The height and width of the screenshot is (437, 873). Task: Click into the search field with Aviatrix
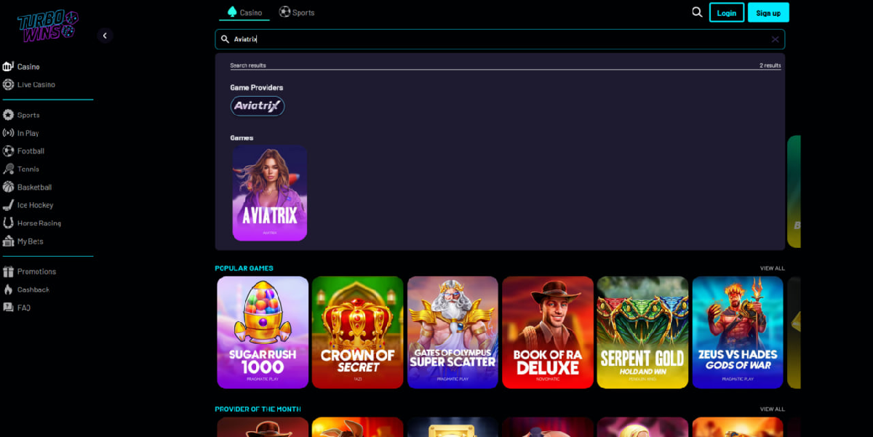click(500, 39)
